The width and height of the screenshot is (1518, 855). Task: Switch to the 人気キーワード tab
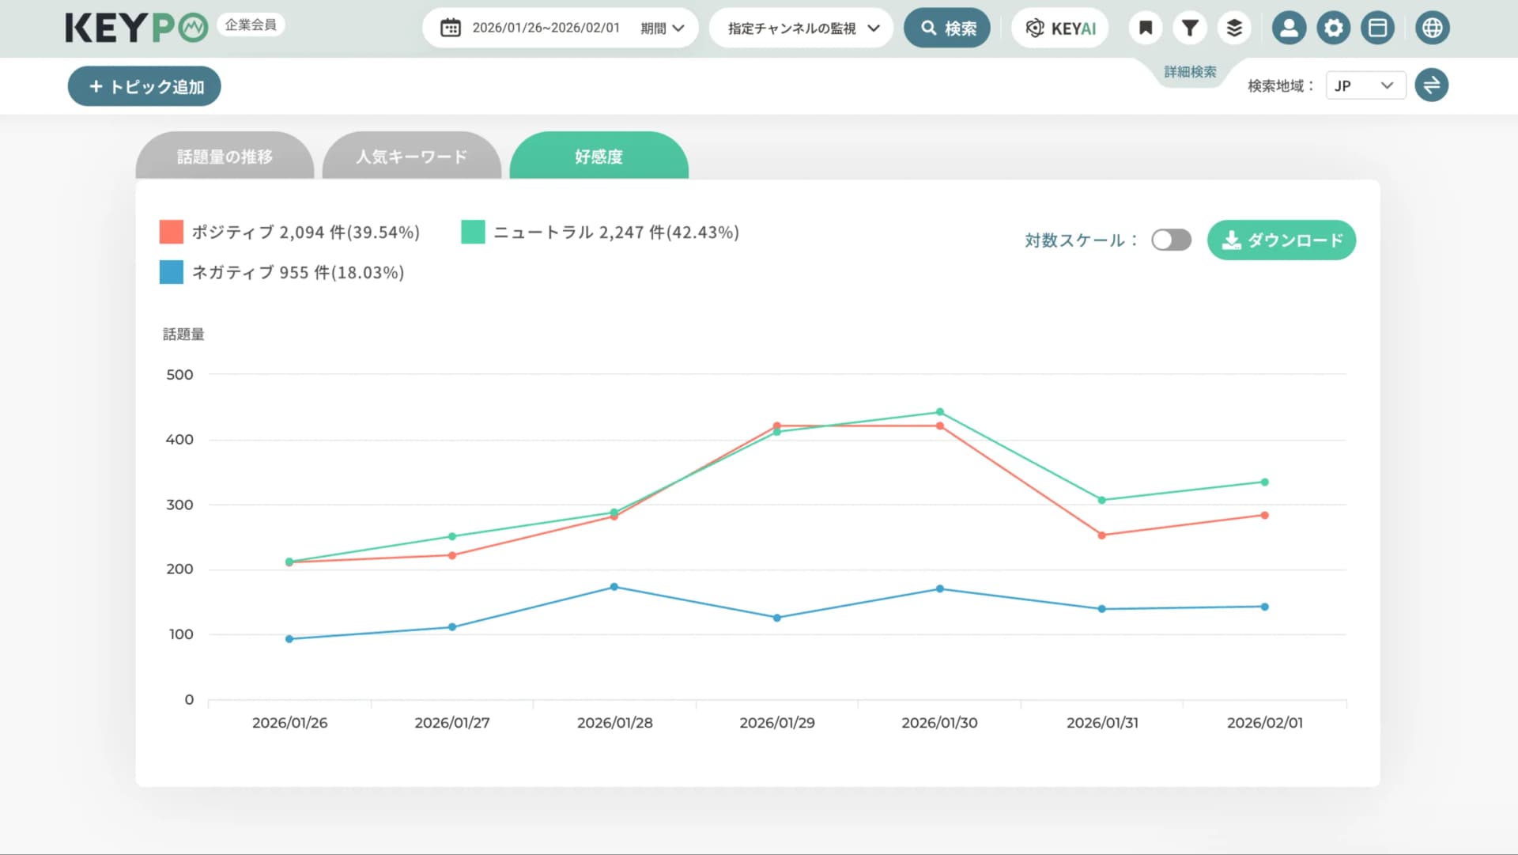pyautogui.click(x=411, y=157)
